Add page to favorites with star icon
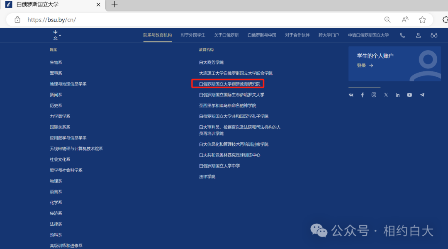Screen dimensions: 448x249 coord(422,20)
